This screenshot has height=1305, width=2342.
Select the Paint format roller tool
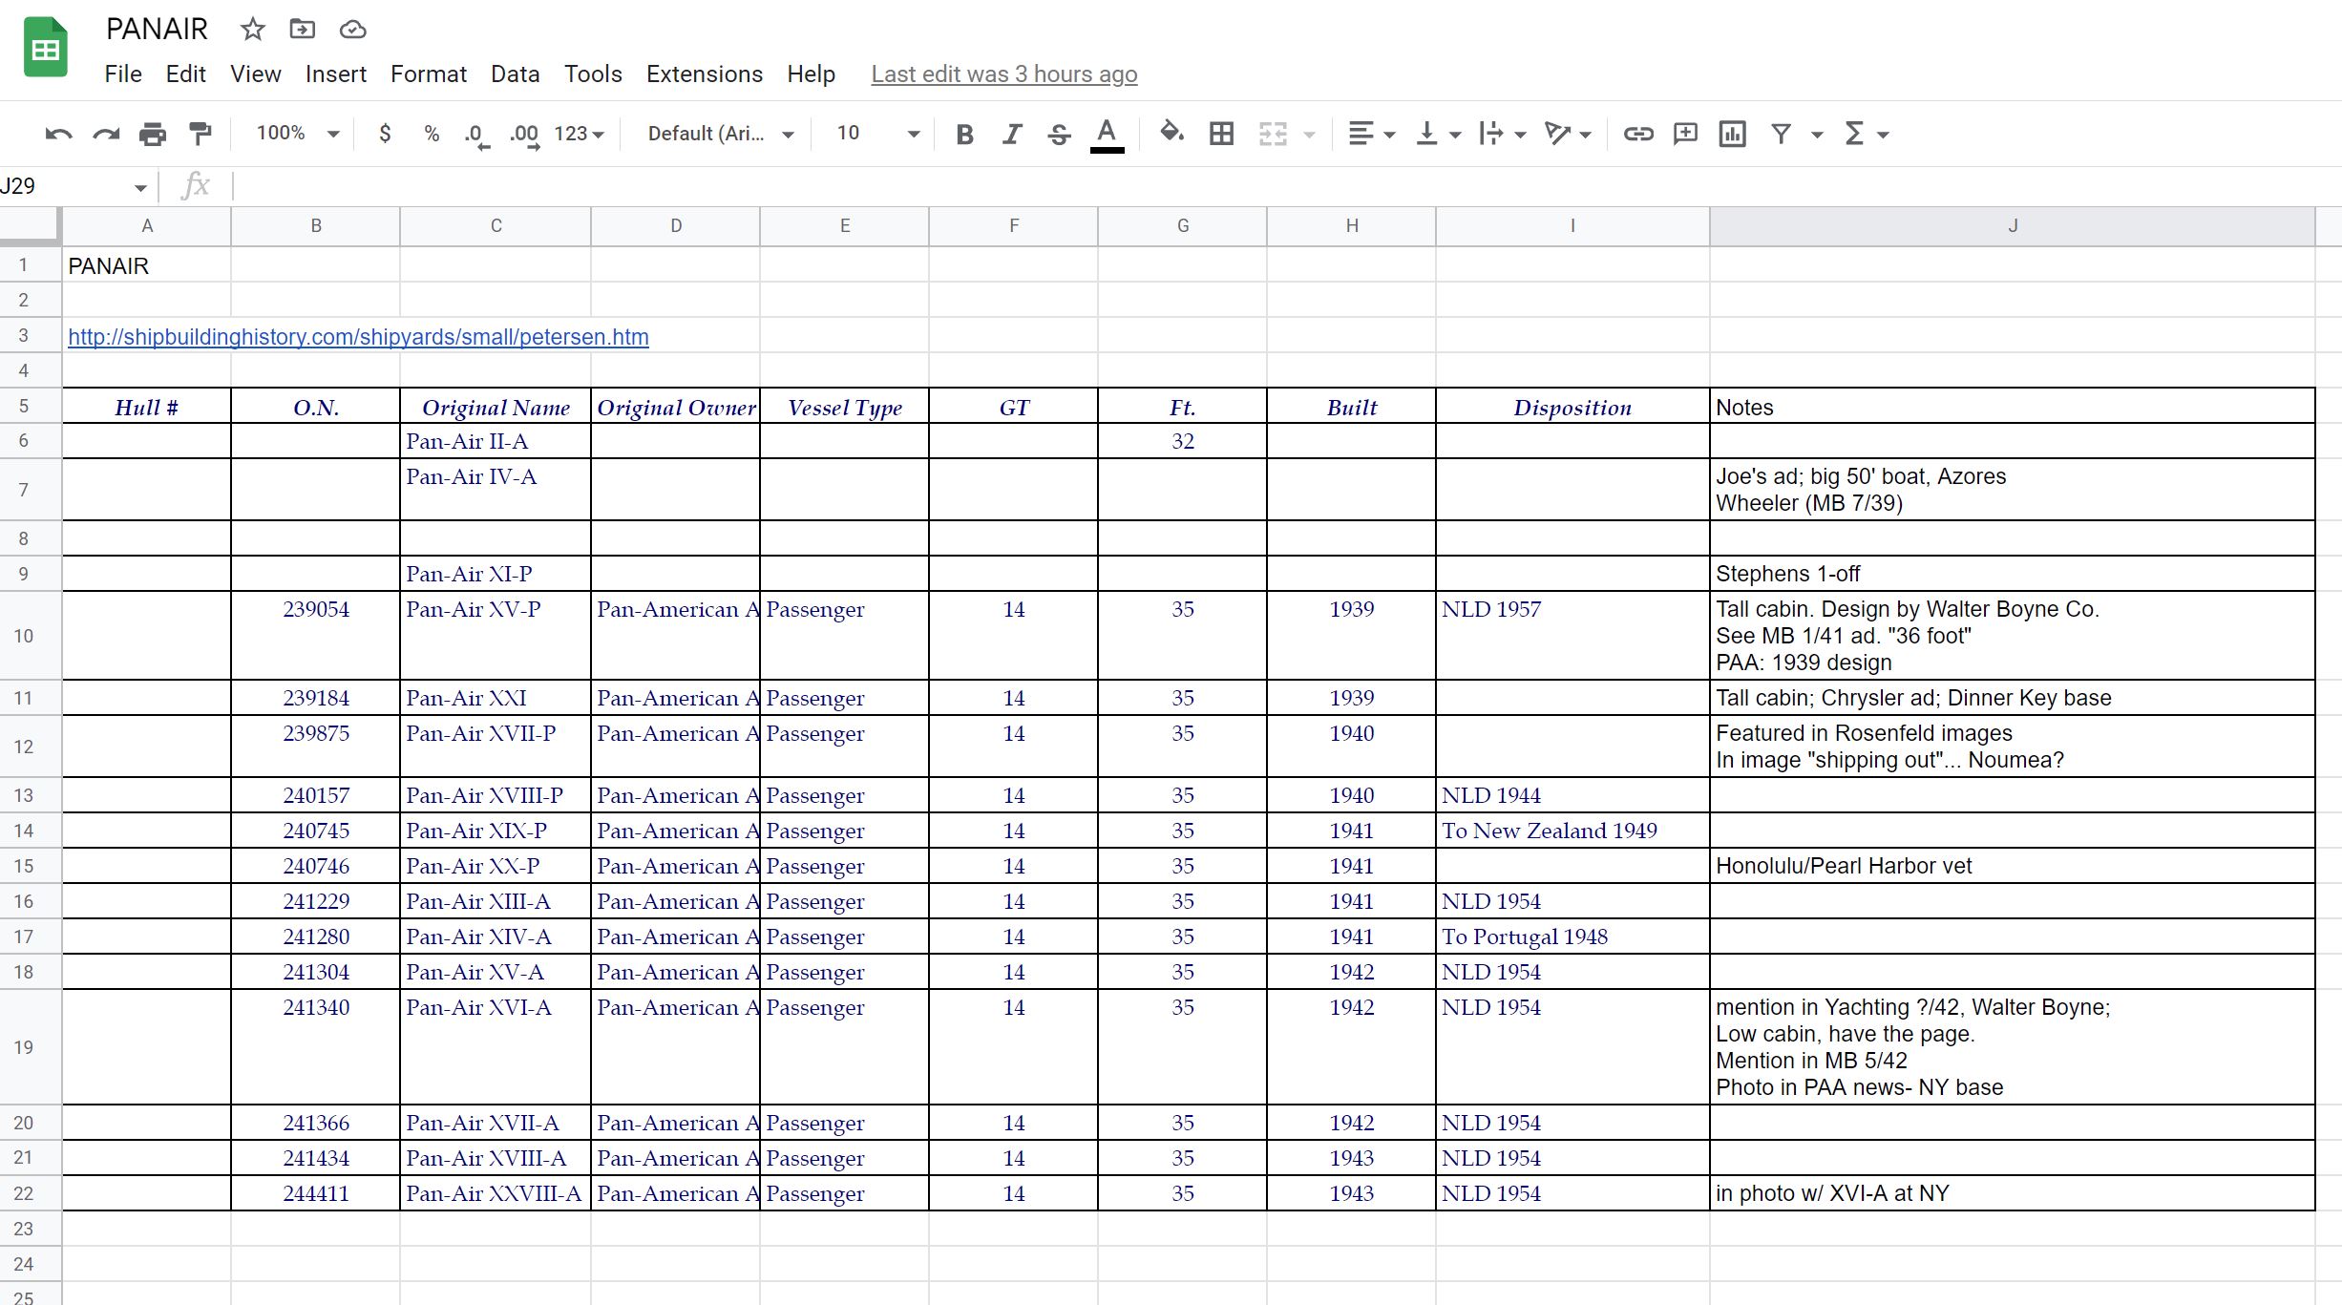click(200, 134)
